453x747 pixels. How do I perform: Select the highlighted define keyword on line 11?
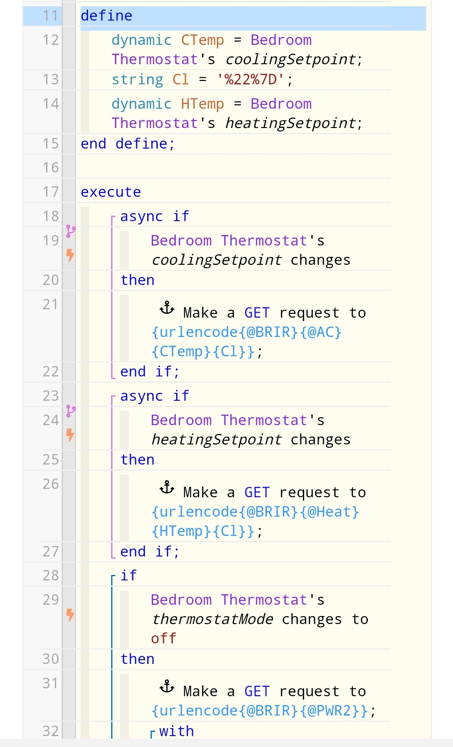107,16
